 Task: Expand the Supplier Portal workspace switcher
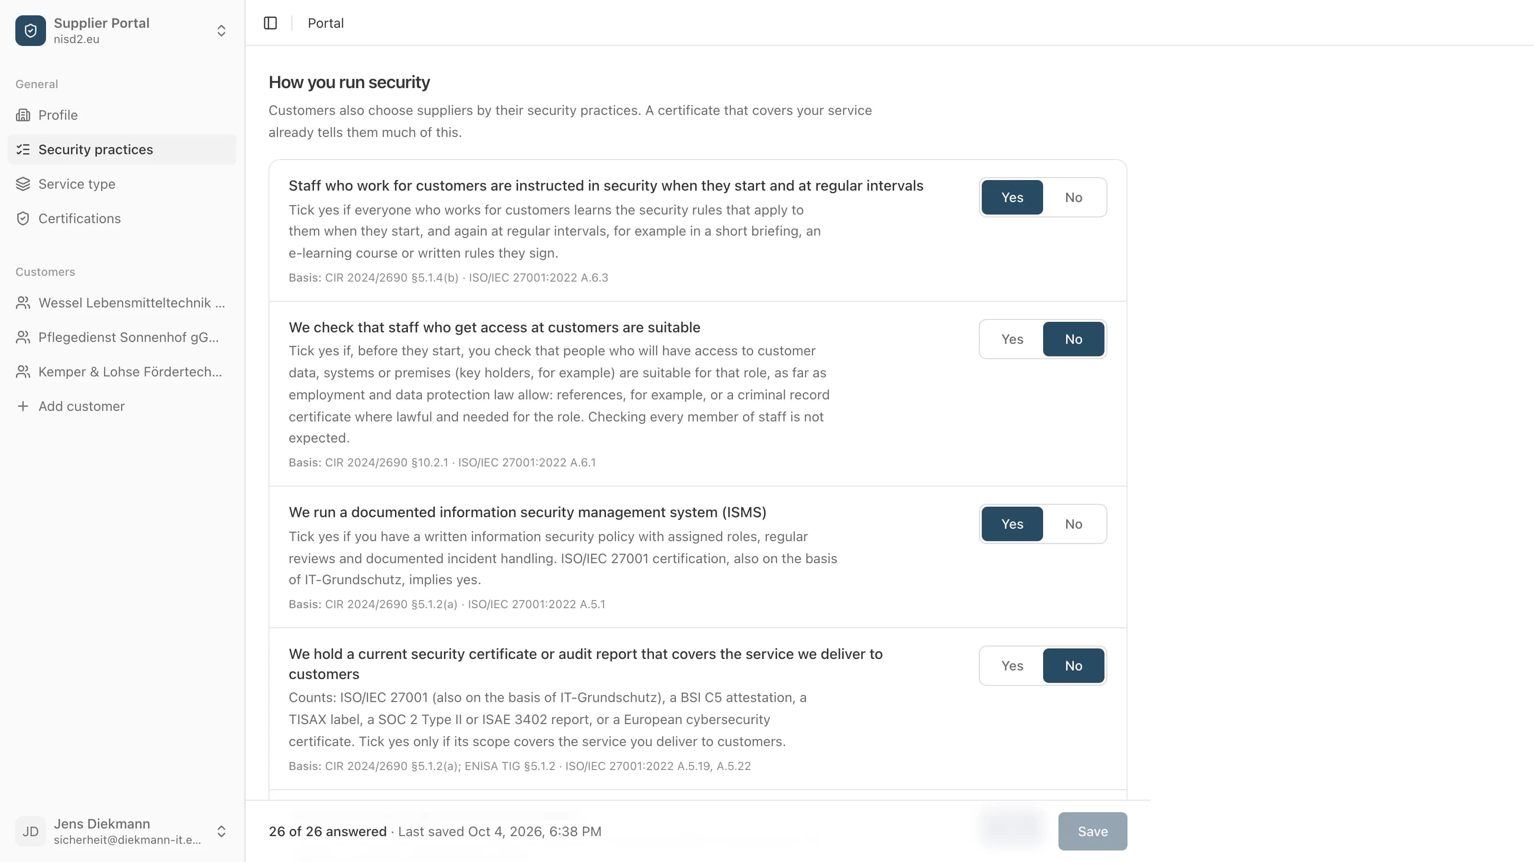(221, 30)
